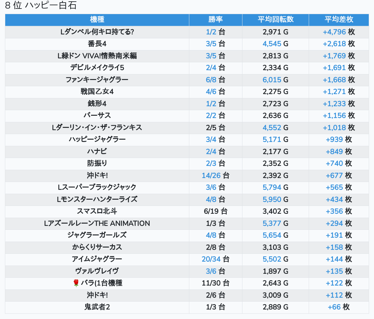Click the +1,018 枚 difference value
The image size is (374, 319).
click(339, 128)
